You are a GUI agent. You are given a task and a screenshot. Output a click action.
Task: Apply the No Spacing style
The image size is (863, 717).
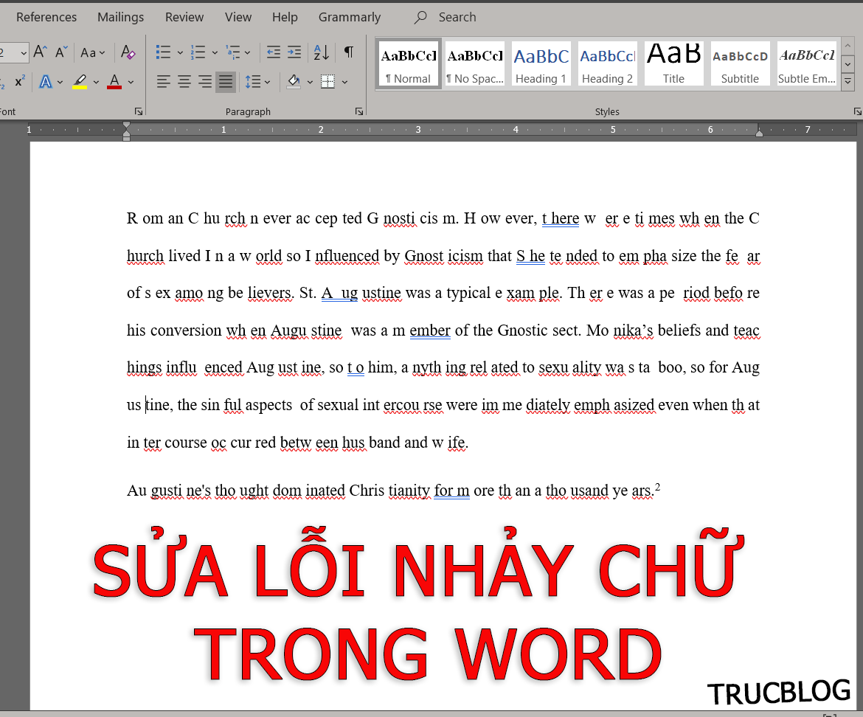click(475, 63)
